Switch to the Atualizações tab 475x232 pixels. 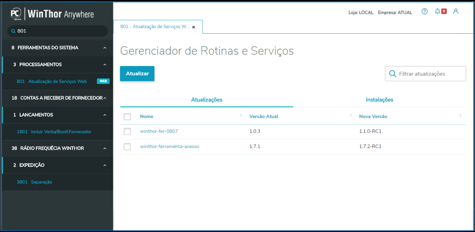(207, 100)
